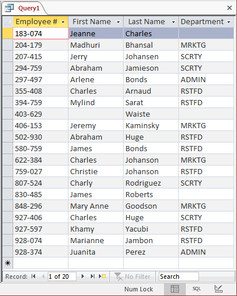Open Employee # column dropdown arrow
Viewport: 237px width, 296px height.
tap(63, 22)
